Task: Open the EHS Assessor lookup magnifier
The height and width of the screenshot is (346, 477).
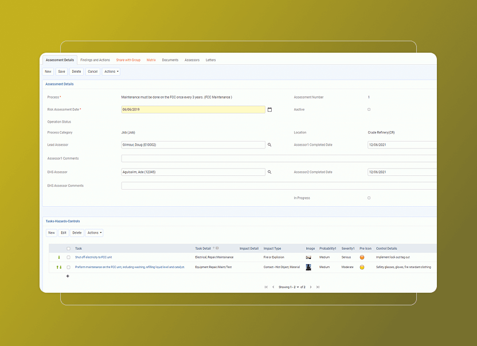Action: click(x=269, y=172)
